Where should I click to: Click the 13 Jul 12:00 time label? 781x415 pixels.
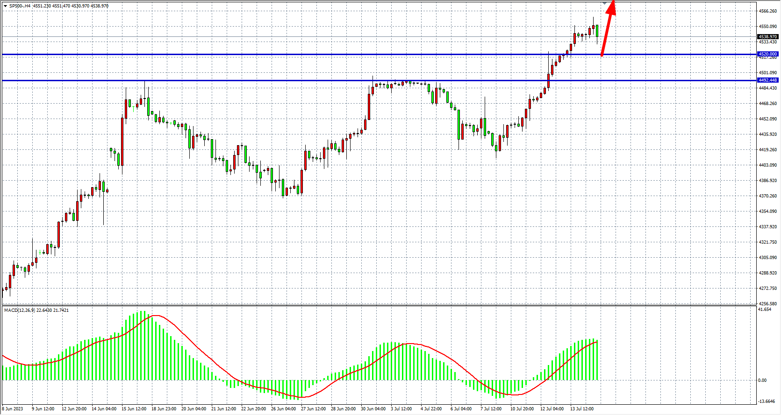pyautogui.click(x=581, y=409)
